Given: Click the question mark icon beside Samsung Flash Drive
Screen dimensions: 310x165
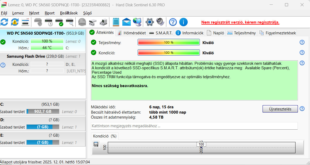Looking at the screenshot, I should [x=3, y=65].
